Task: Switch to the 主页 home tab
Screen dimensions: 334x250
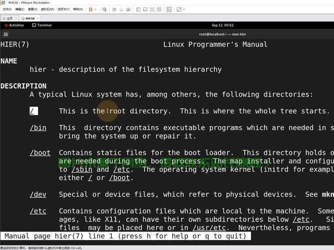Action: [9, 18]
